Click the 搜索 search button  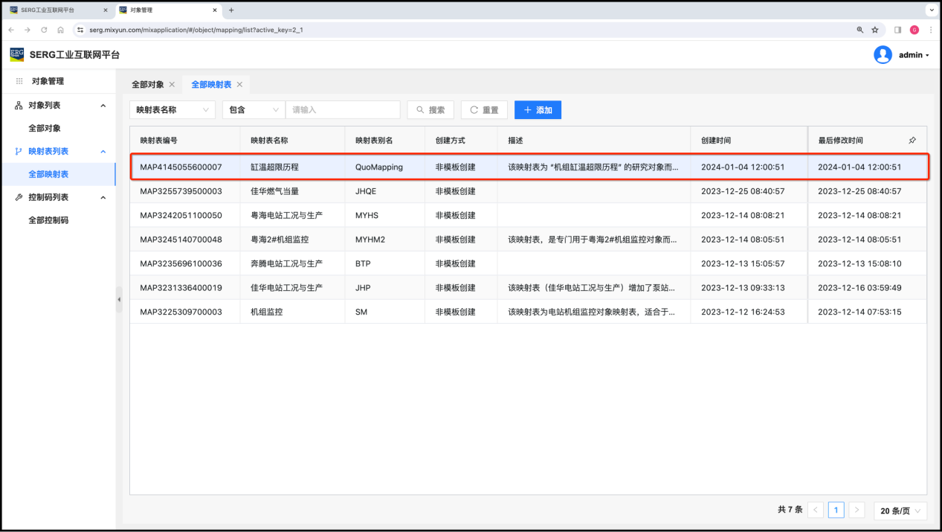[430, 110]
